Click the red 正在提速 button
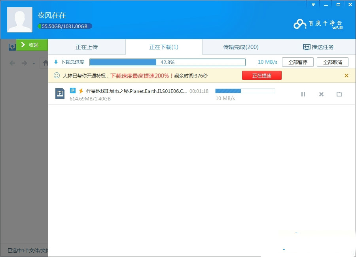The width and height of the screenshot is (356, 257). pos(262,75)
